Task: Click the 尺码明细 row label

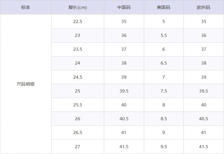Action: point(25,84)
